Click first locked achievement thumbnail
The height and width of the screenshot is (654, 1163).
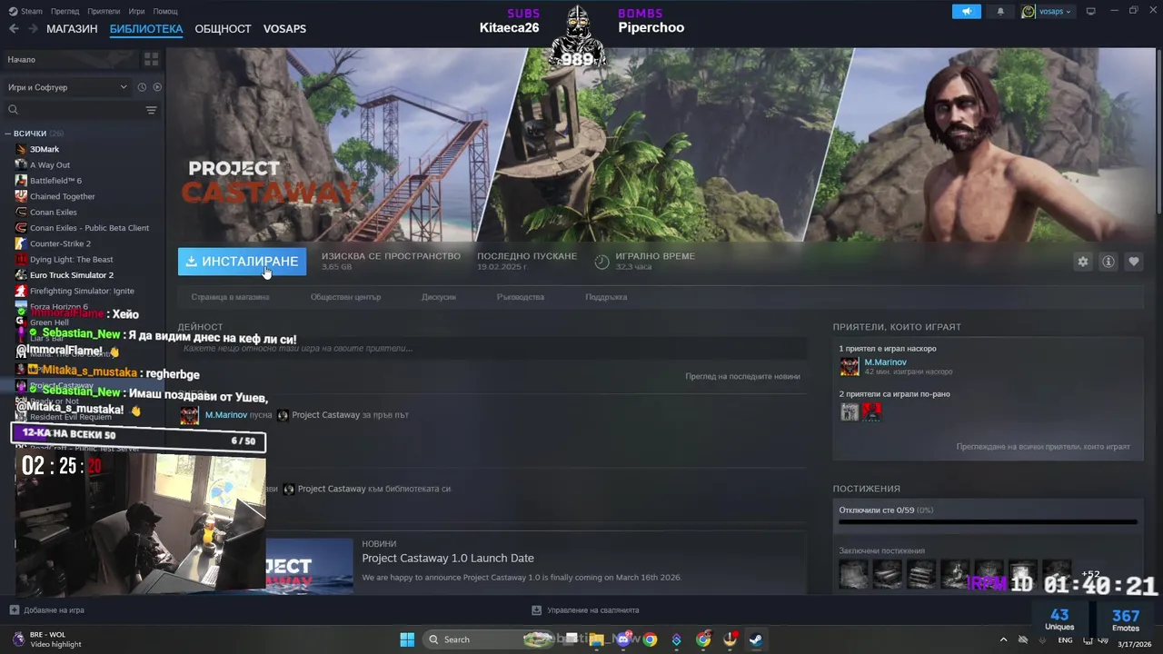click(x=854, y=573)
